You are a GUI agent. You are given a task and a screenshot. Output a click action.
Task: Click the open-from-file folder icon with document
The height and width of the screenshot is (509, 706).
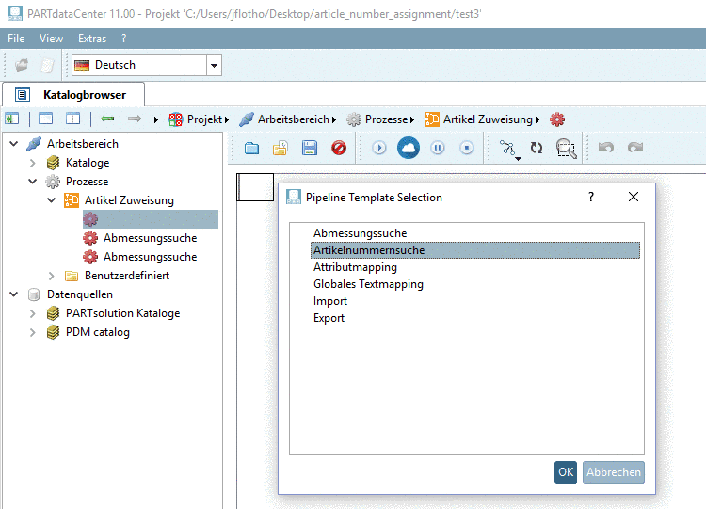pyautogui.click(x=281, y=148)
